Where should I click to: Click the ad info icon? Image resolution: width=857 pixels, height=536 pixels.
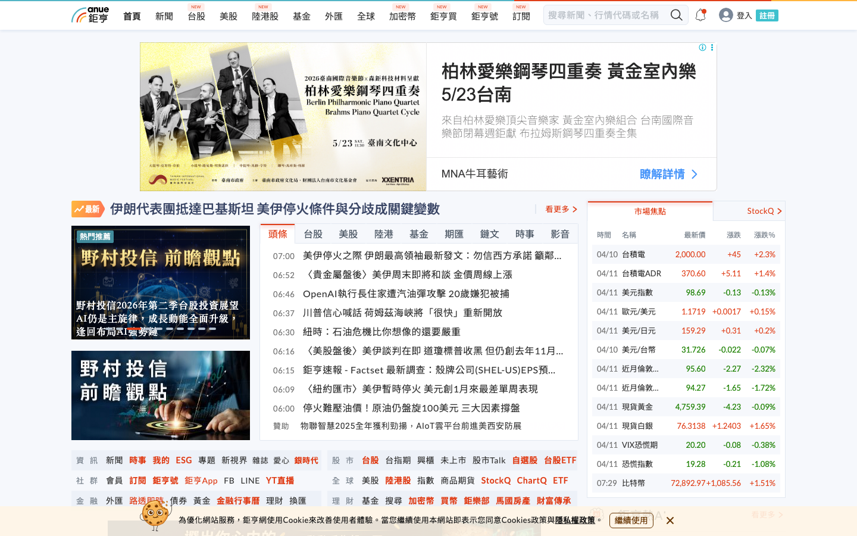point(702,47)
